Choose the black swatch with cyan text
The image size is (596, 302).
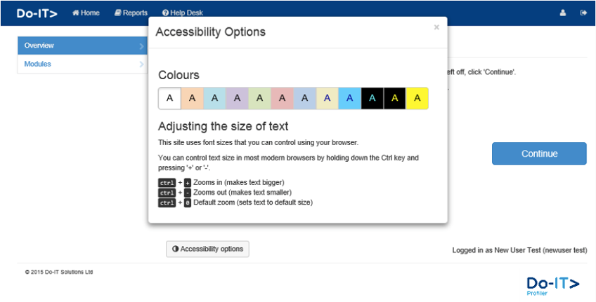coord(372,98)
